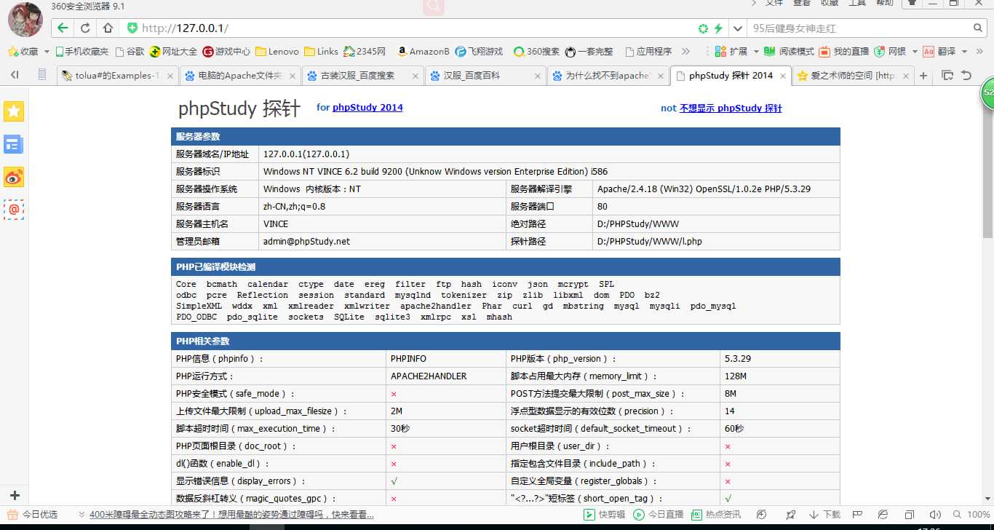This screenshot has width=994, height=530.
Task: Toggle the speaker mute icon in status bar
Action: (x=936, y=515)
